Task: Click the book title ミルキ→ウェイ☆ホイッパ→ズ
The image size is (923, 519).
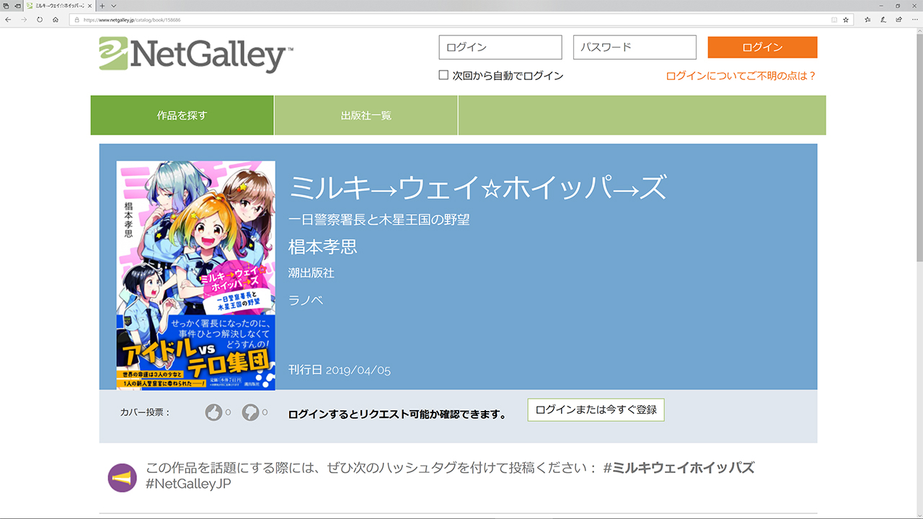Action: [x=477, y=188]
